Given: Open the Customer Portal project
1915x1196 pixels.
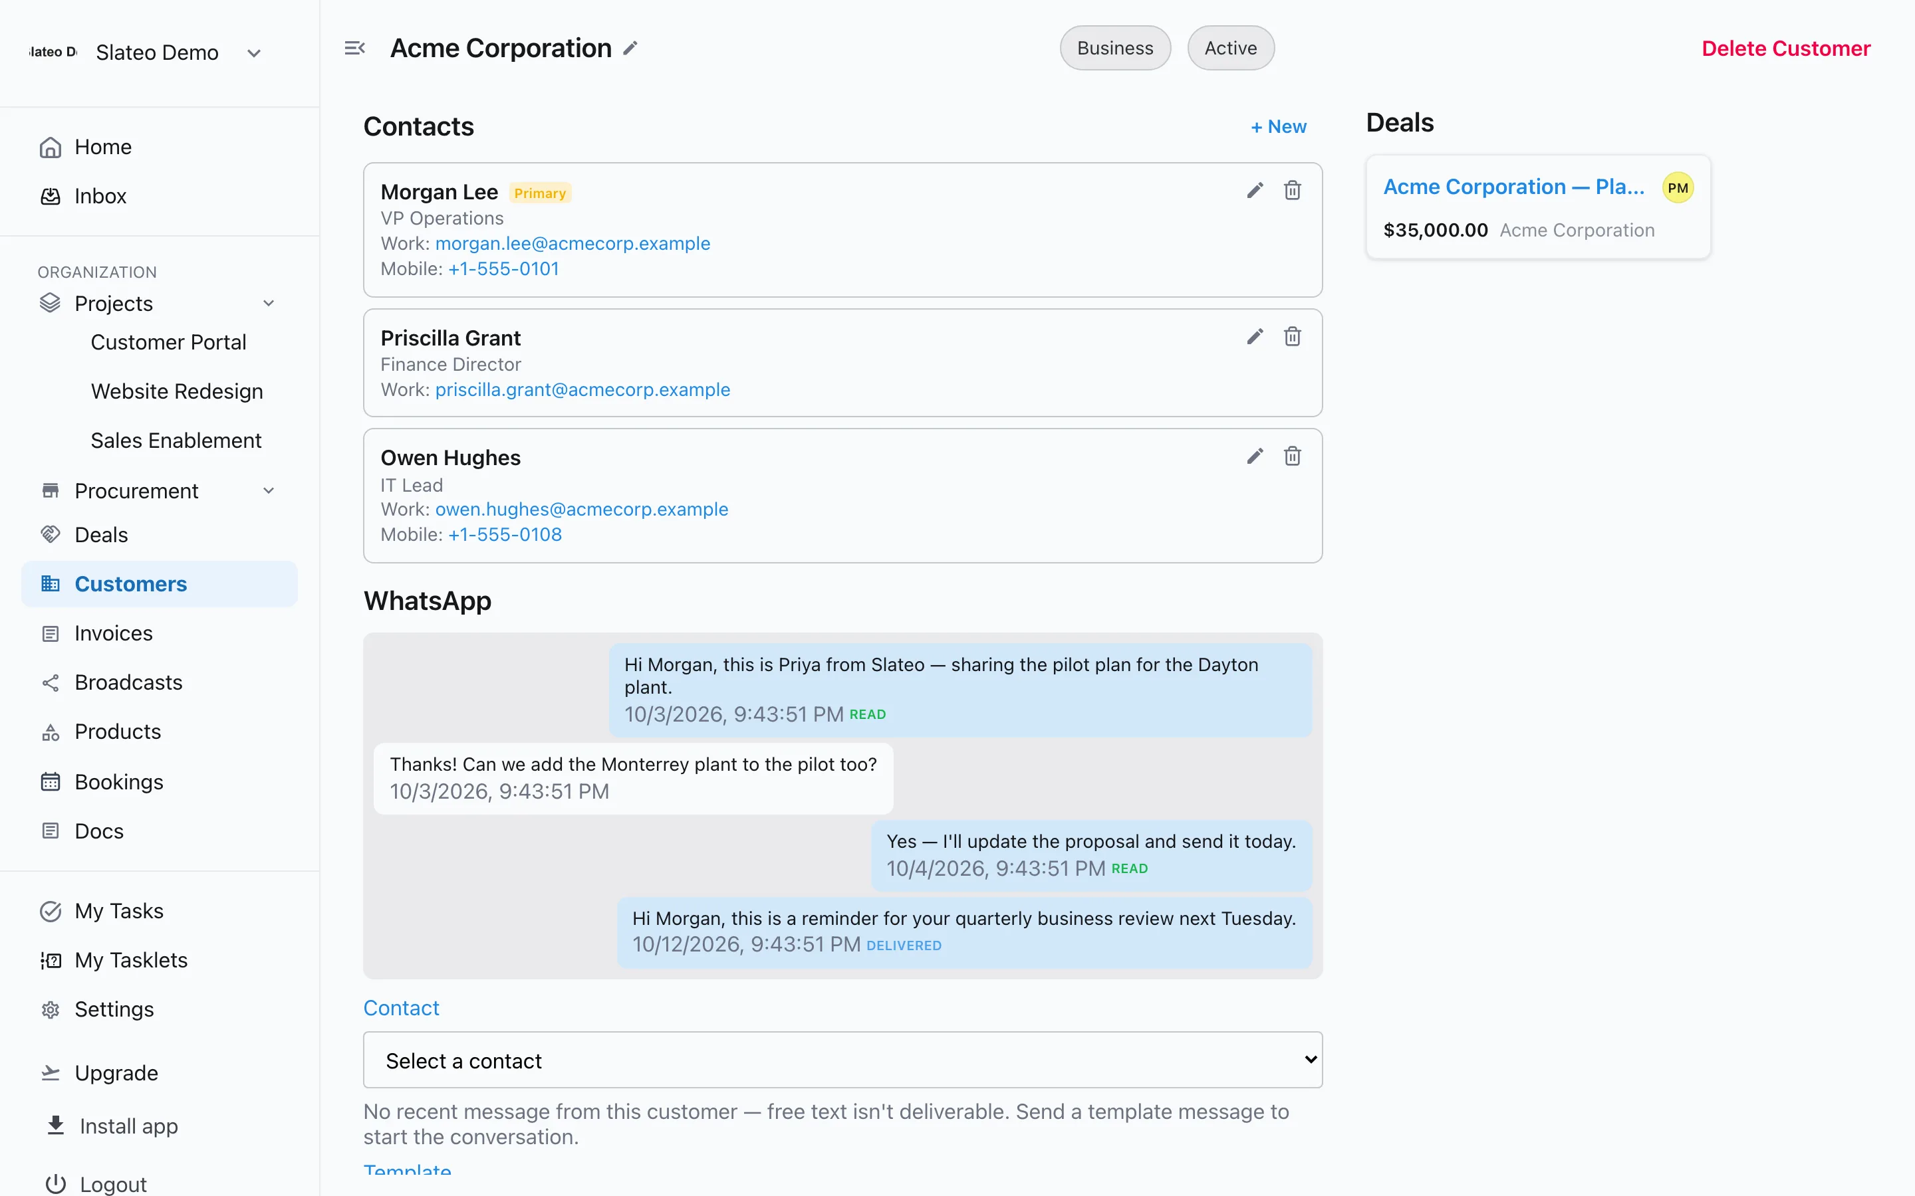Looking at the screenshot, I should point(168,342).
